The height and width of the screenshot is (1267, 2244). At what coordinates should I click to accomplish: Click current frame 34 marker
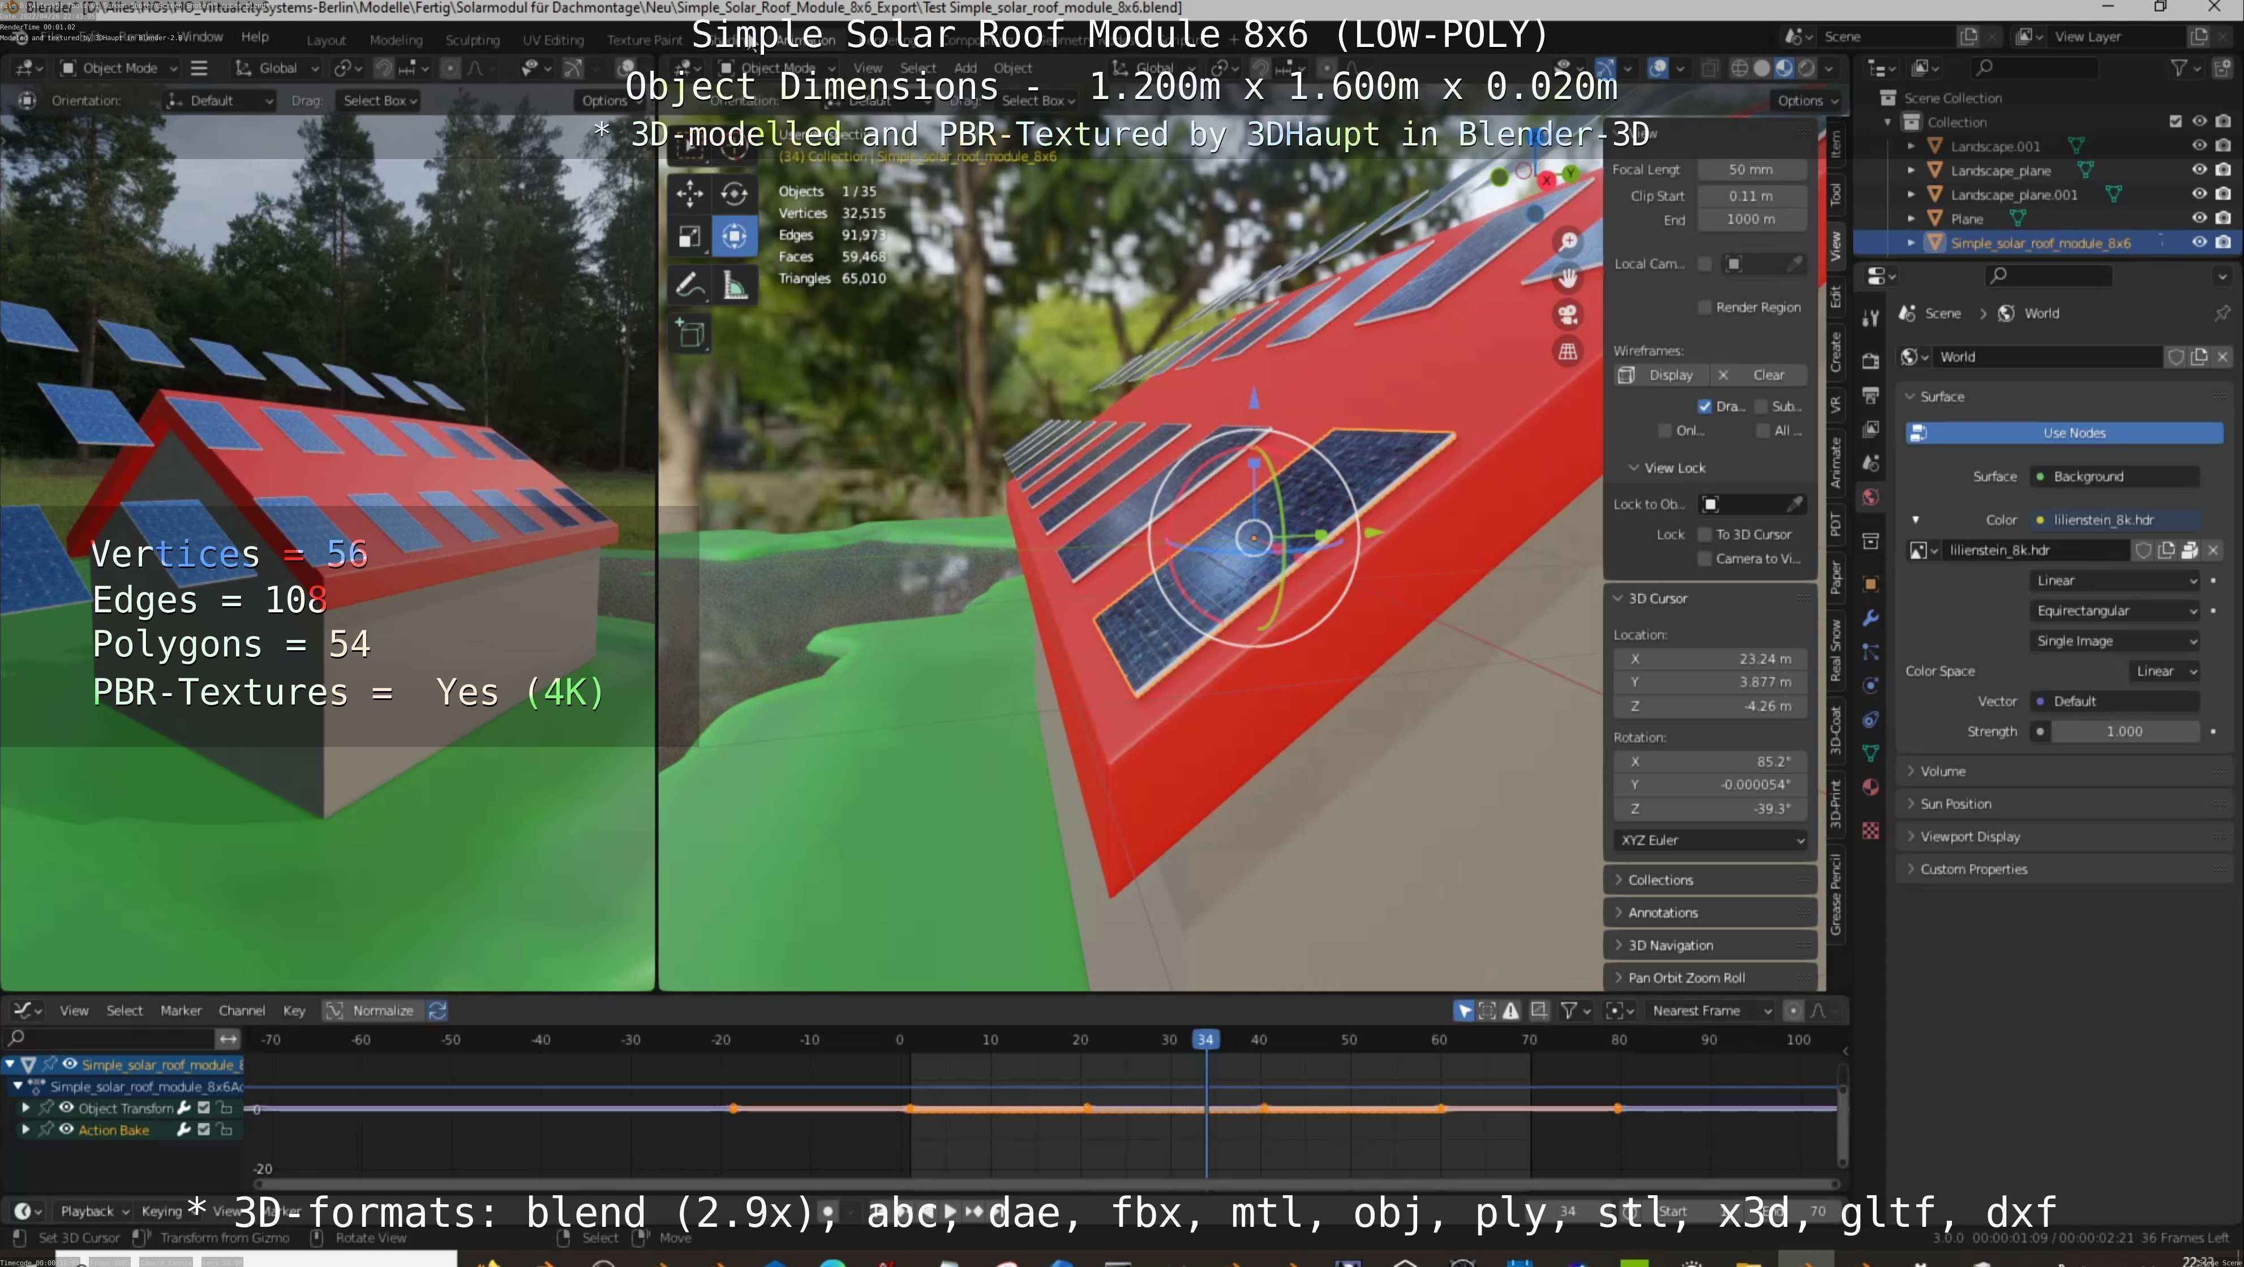tap(1205, 1039)
